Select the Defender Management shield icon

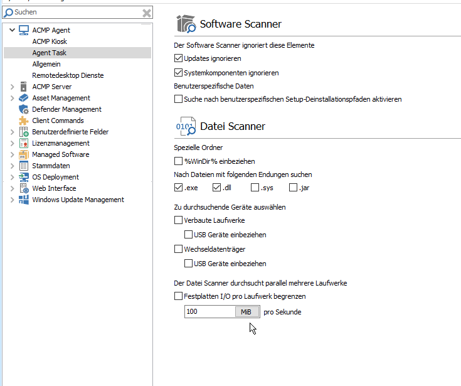[24, 109]
